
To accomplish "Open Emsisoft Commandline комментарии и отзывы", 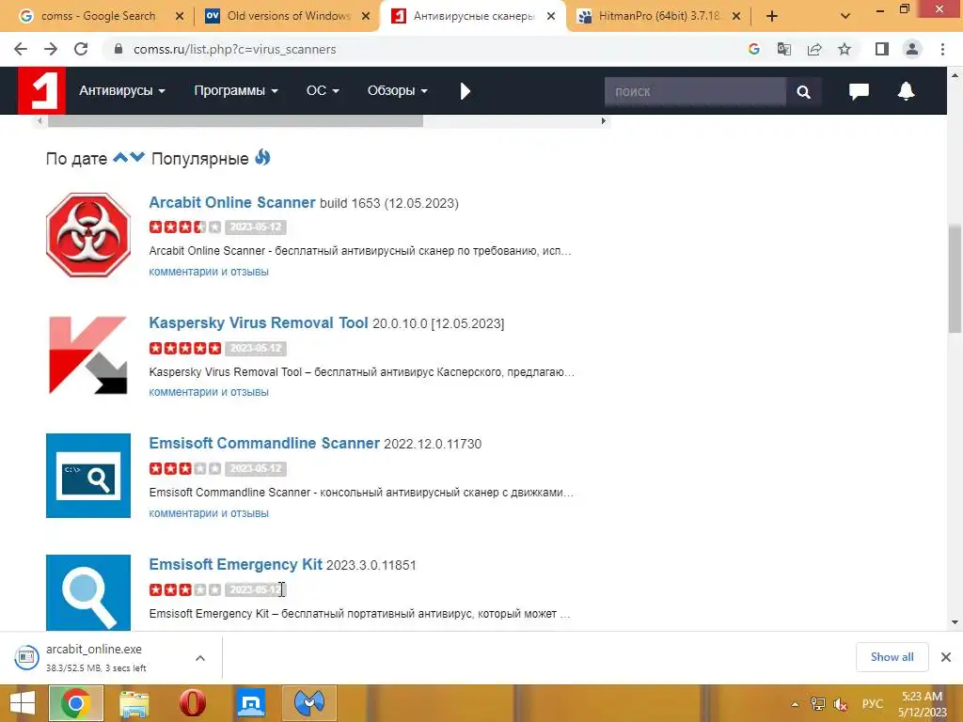I will (209, 513).
